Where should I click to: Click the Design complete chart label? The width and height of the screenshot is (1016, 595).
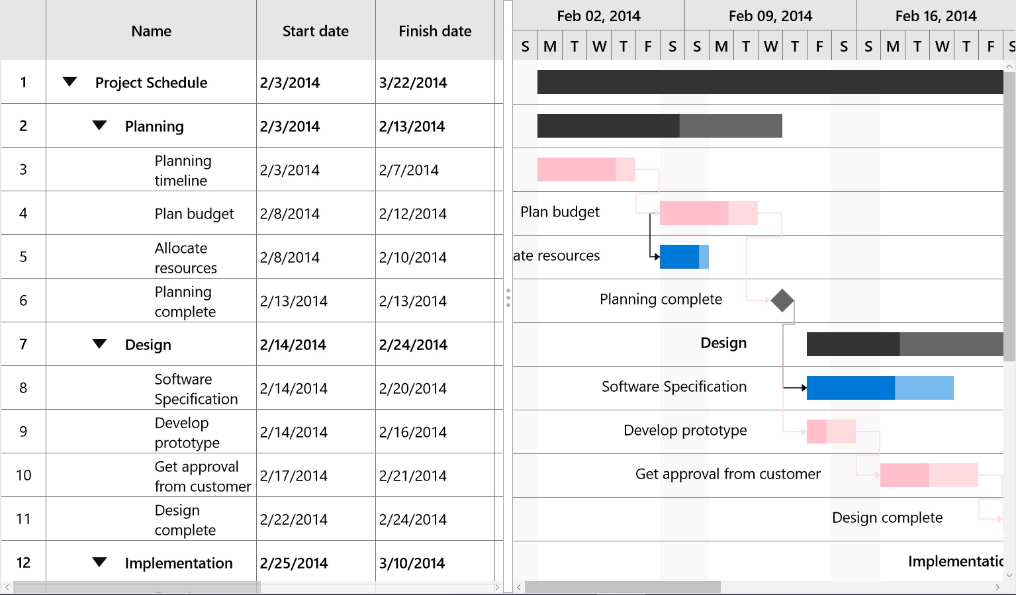[x=887, y=518]
